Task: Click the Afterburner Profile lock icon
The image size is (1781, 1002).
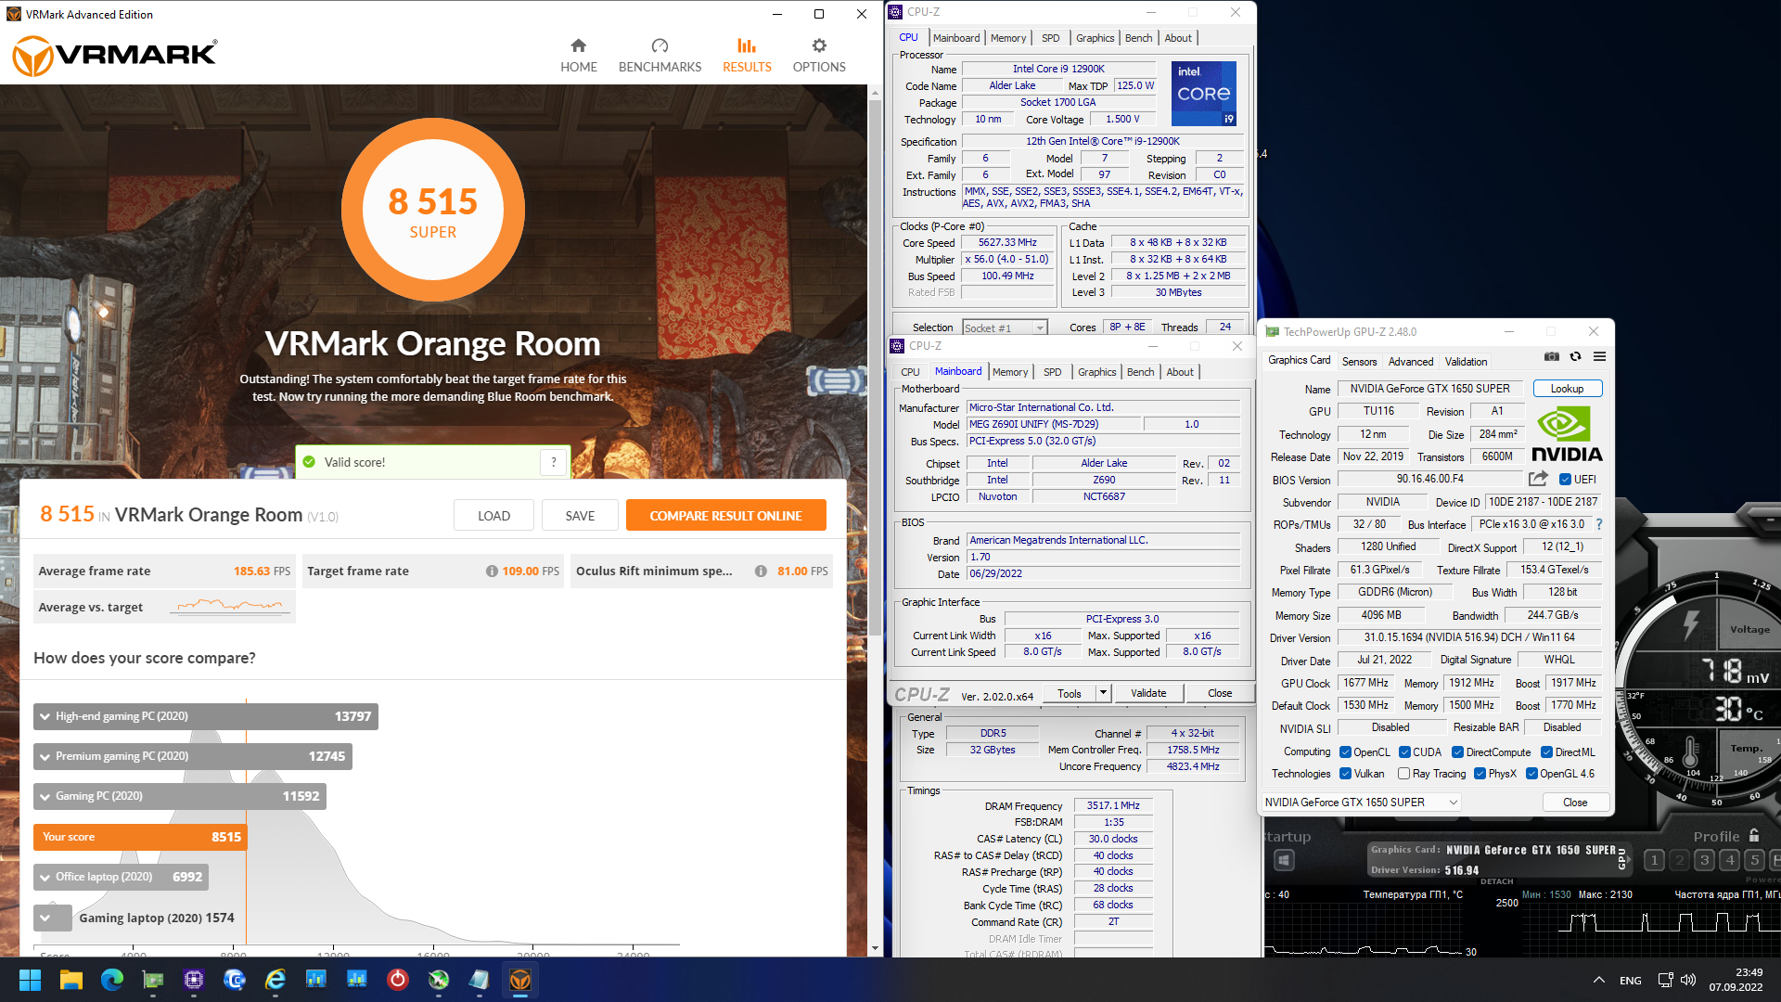Action: [1754, 836]
